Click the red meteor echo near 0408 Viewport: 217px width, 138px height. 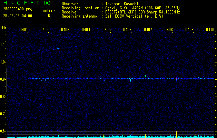(x=177, y=79)
